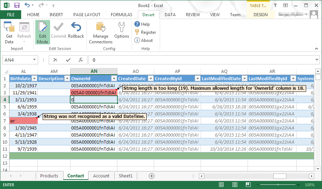
Task: Click the Refresh icon in Import group
Action: (24, 27)
